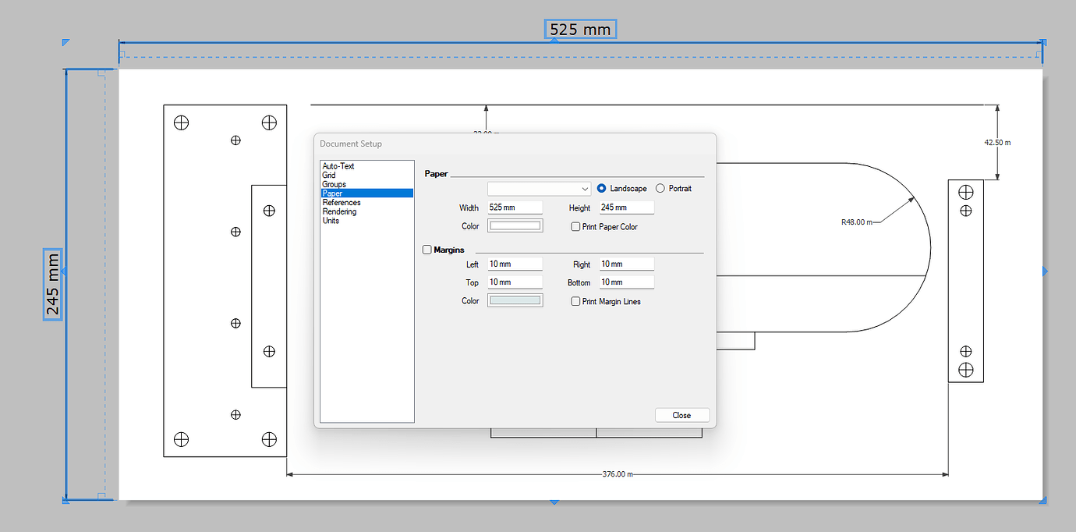Click the Bottom margin value box
The width and height of the screenshot is (1076, 532).
pyautogui.click(x=626, y=282)
